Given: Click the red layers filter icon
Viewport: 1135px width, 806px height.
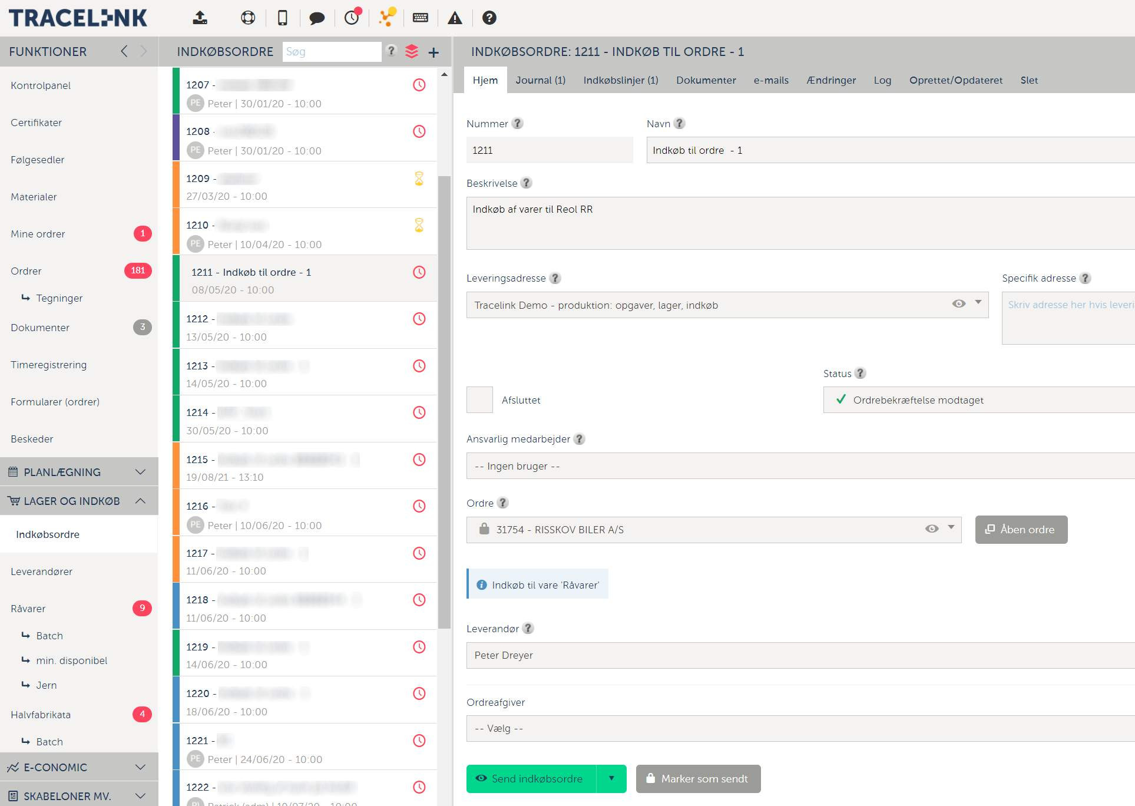Looking at the screenshot, I should (x=412, y=52).
